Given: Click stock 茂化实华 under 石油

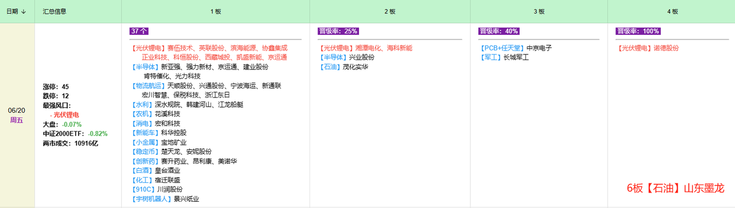Looking at the screenshot, I should [355, 67].
